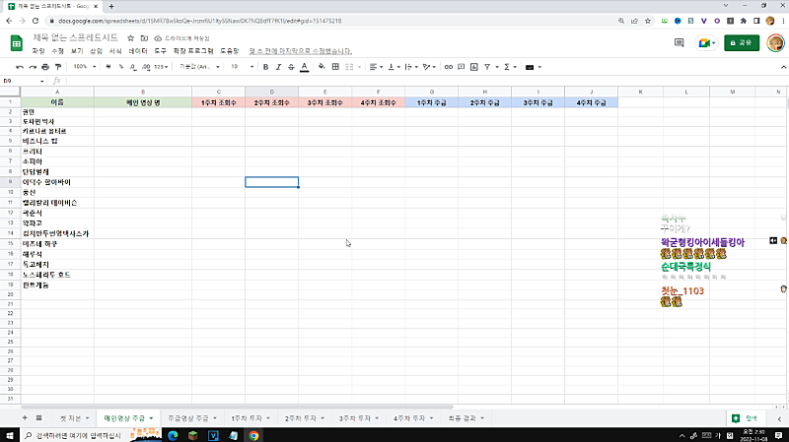Open horizontal align dropdown
Viewport: 789px width, 442px height.
tap(376, 67)
